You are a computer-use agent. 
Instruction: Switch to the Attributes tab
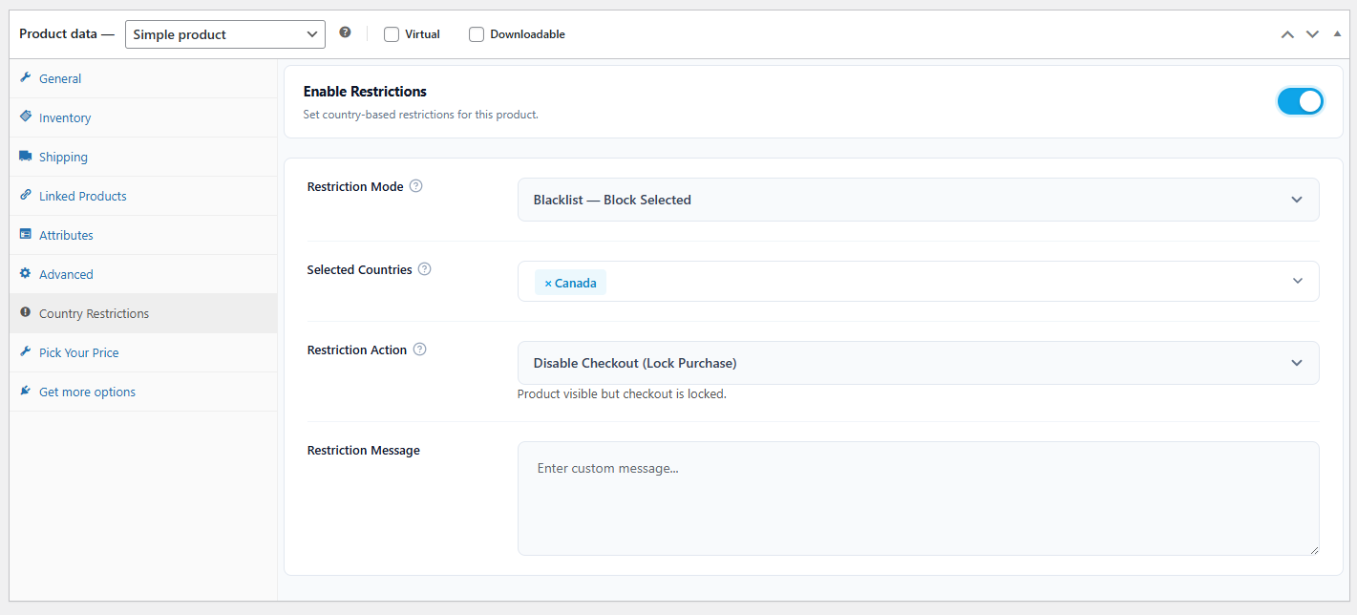tap(67, 235)
